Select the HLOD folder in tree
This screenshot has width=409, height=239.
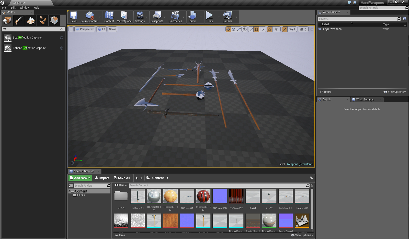[x=81, y=195]
